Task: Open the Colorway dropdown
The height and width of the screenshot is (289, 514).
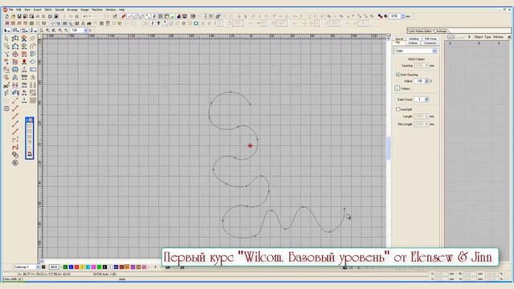Action: [38, 267]
